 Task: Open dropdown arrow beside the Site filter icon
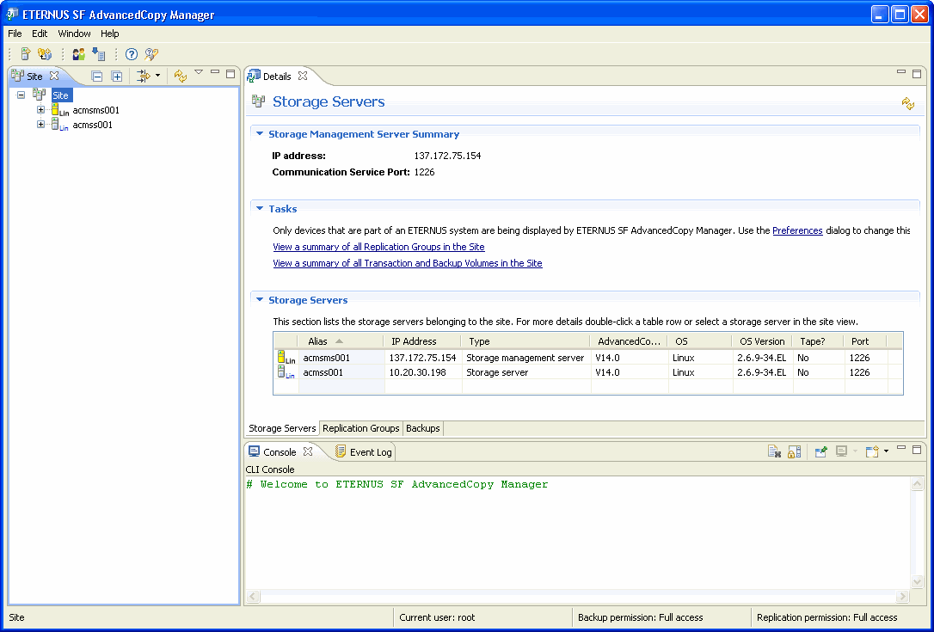point(158,76)
